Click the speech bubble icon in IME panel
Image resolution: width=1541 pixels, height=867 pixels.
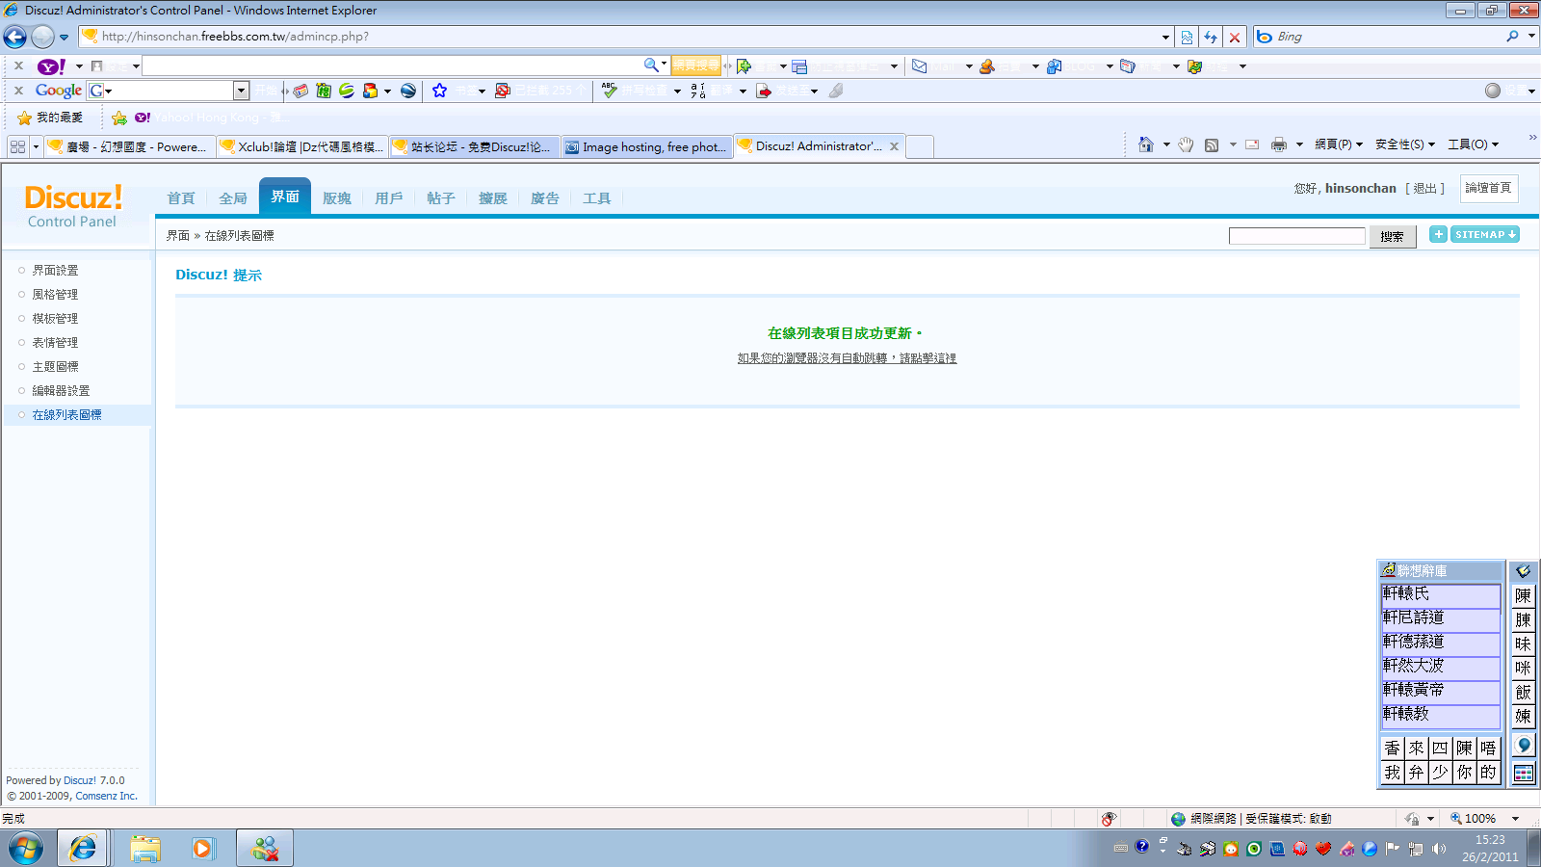(1523, 745)
